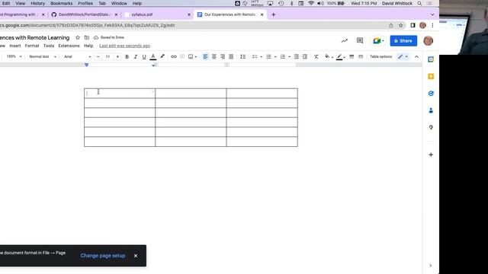488x274 pixels.
Task: Dismiss the page setup notification
Action: (136, 256)
